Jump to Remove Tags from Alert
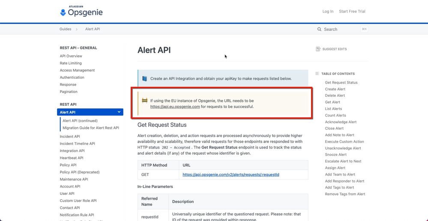Screen dimensions: 428x221 pos(345,194)
